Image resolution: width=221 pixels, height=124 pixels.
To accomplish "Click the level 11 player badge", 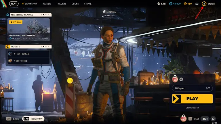I will pyautogui.click(x=204, y=4).
